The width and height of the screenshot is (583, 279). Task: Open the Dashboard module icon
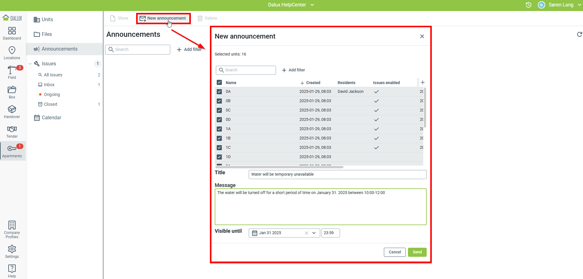(12, 31)
